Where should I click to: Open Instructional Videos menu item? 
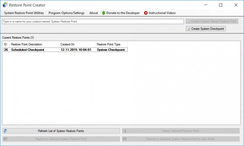(160, 13)
